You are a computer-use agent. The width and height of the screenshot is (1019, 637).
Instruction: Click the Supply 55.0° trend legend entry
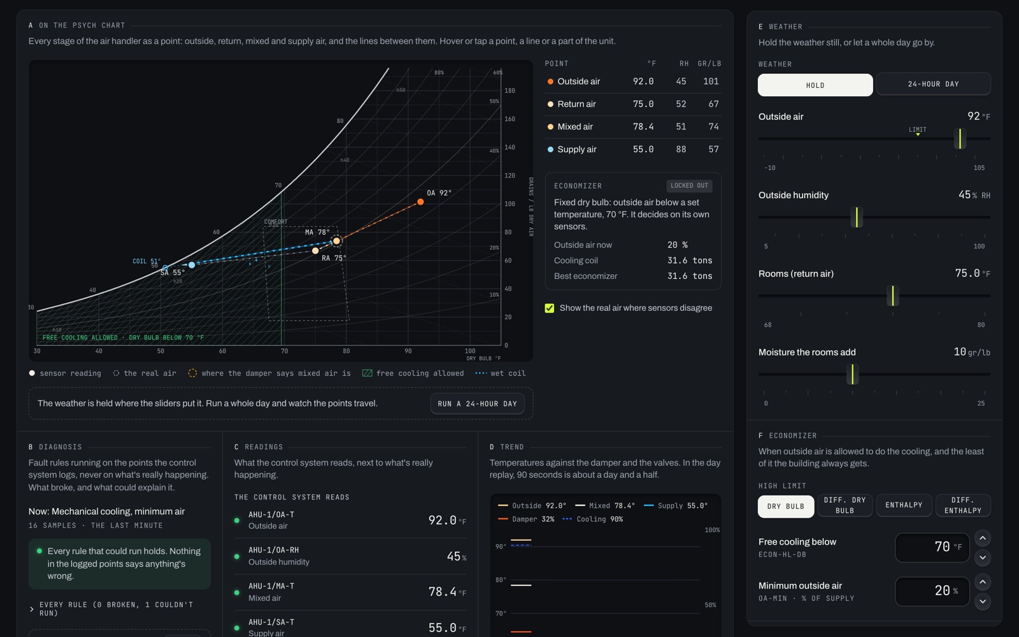point(676,506)
